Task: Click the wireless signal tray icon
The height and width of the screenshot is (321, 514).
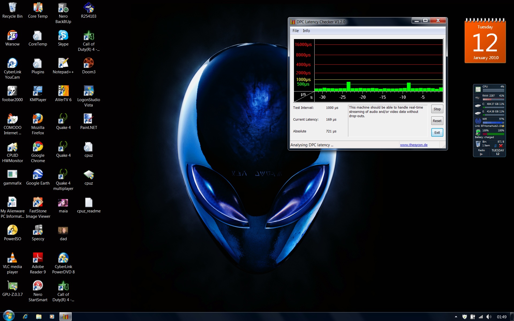Action: 481,317
